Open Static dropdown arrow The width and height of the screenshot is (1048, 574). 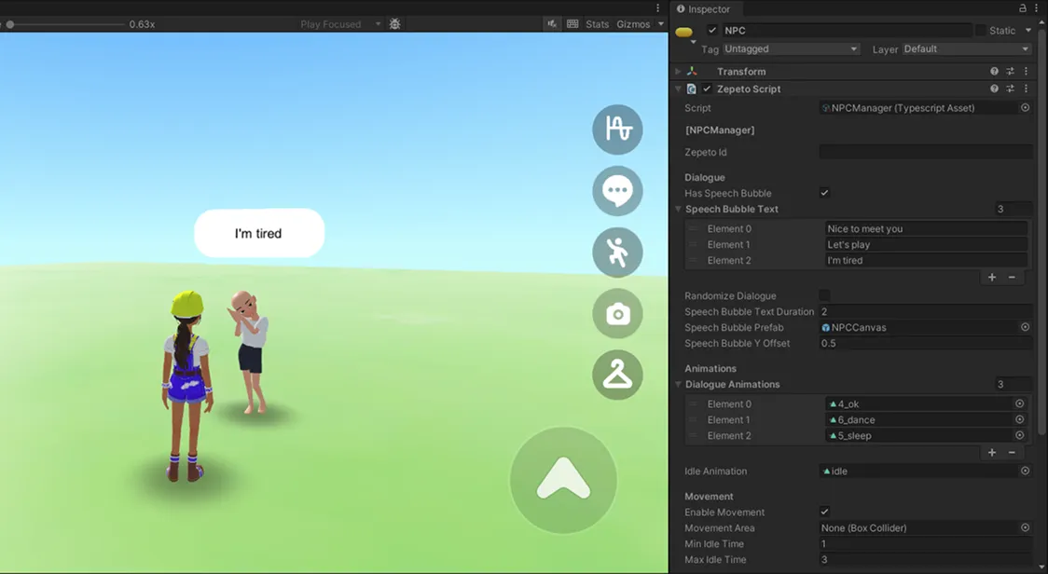coord(1027,30)
